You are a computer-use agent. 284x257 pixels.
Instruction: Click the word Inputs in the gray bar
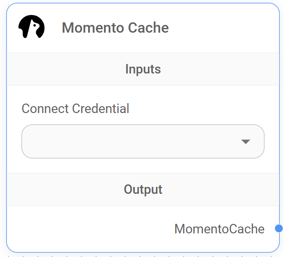(x=143, y=69)
